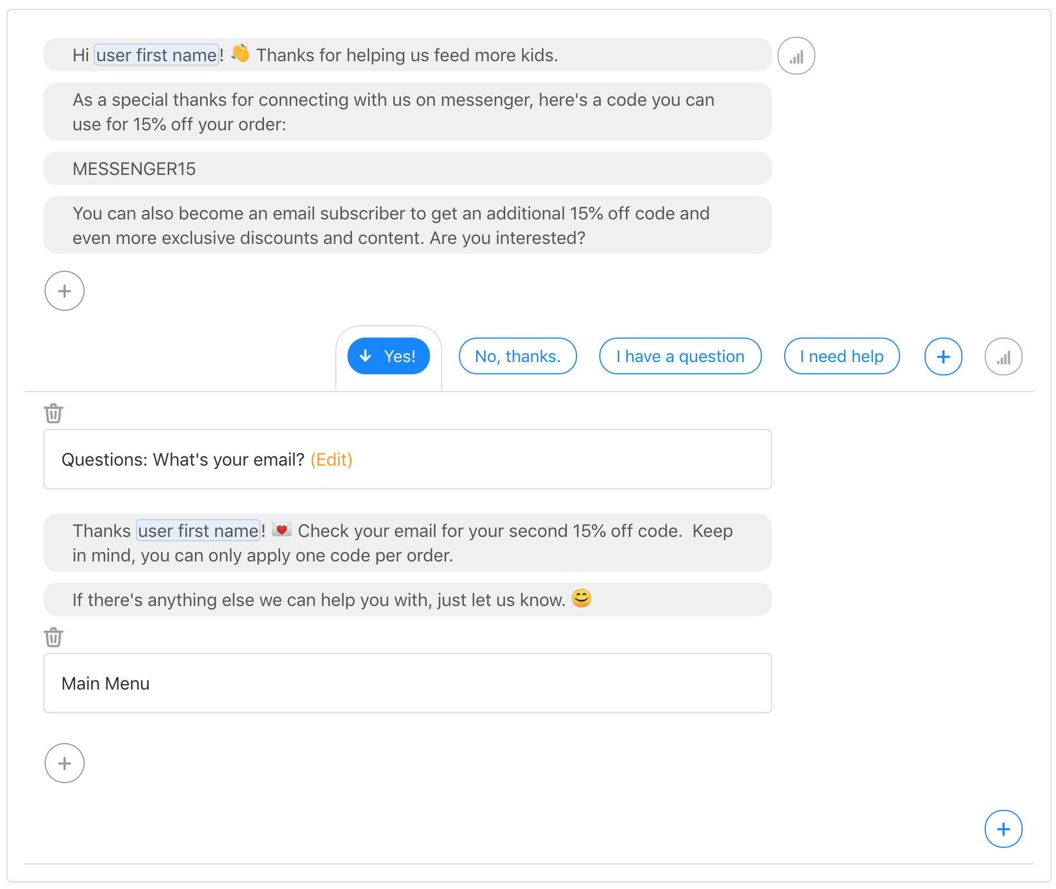Select the Yes! quick reply tab
Screen dimensions: 1056x889
coord(389,356)
